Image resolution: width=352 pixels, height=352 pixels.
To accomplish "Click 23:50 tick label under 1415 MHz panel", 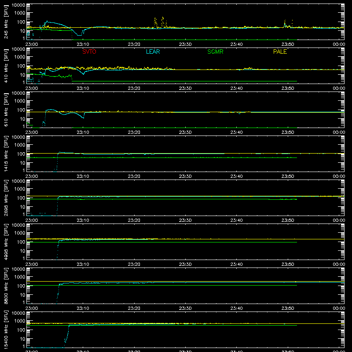I will point(288,176).
